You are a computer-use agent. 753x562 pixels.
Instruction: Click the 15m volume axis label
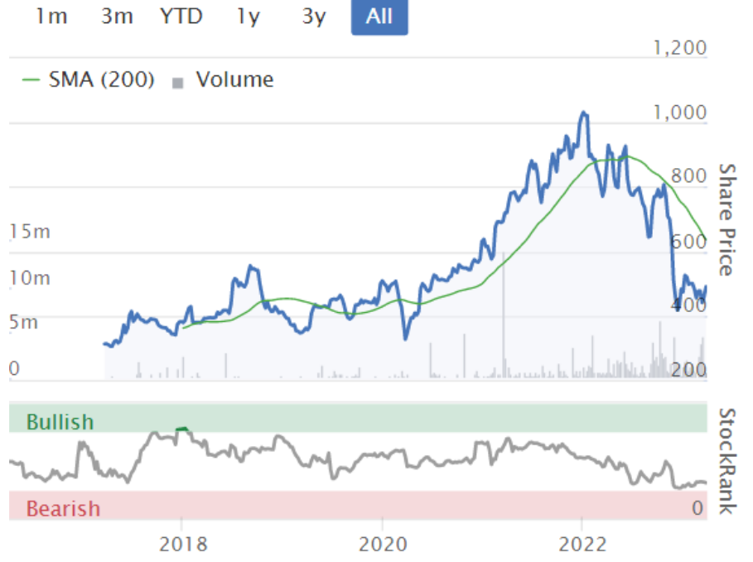[30, 232]
